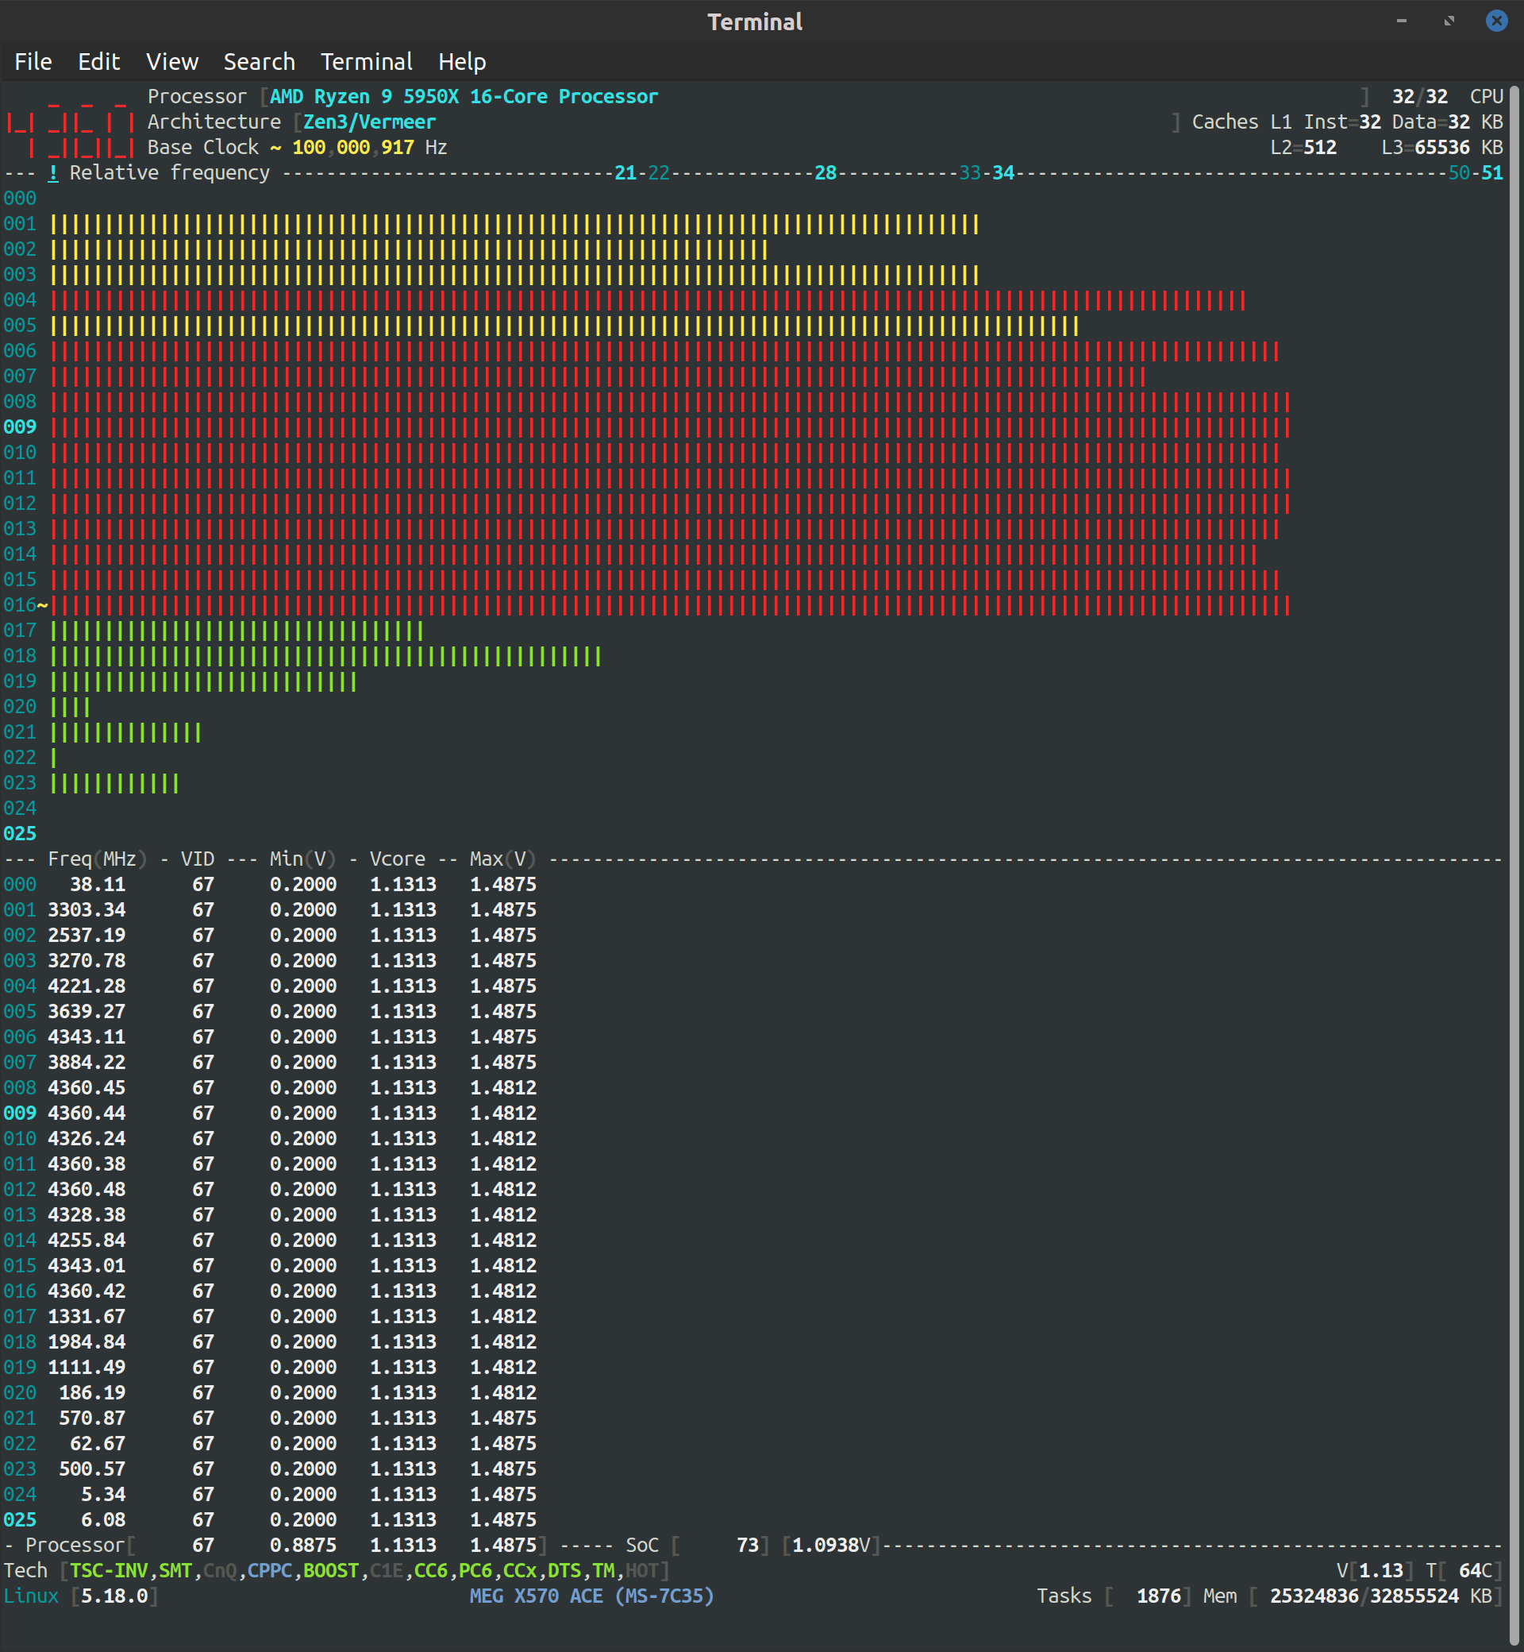Click frequency value 3303.34 for core 001

(x=87, y=910)
